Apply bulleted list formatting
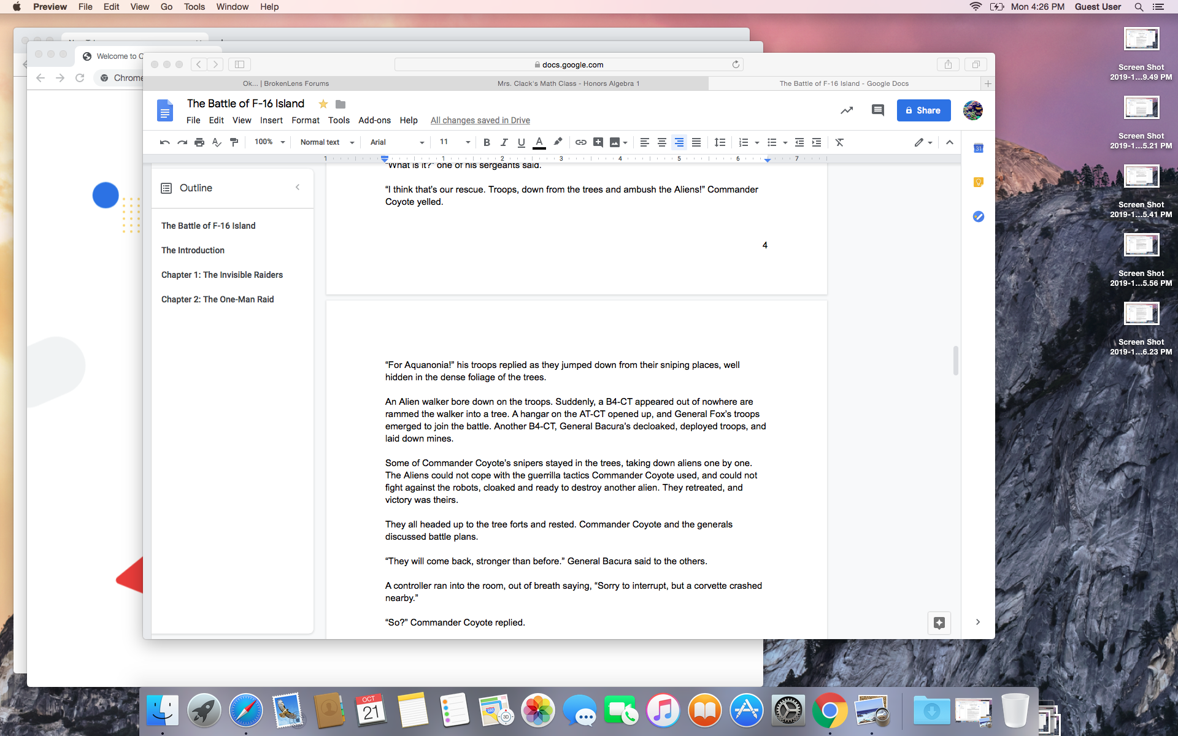This screenshot has height=736, width=1178. (x=772, y=142)
